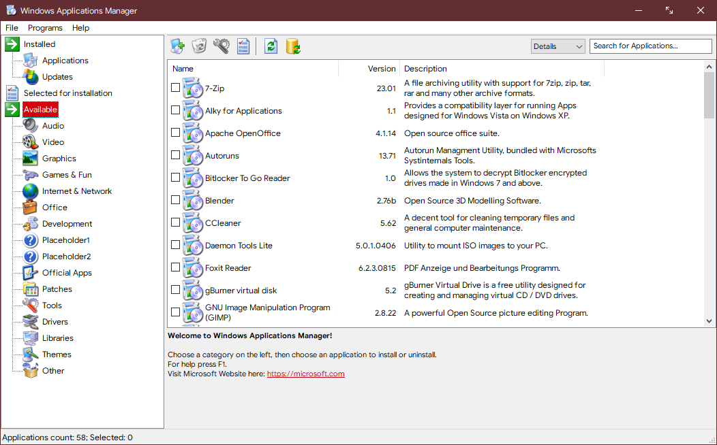
Task: Open the Programs menu
Action: (x=45, y=28)
